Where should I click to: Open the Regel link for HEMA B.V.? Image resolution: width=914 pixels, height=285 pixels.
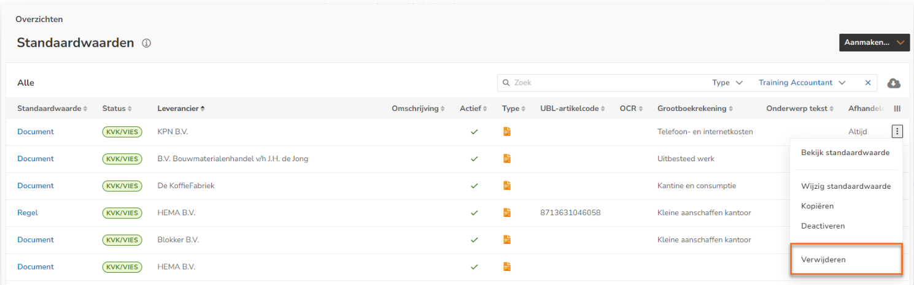click(x=28, y=213)
